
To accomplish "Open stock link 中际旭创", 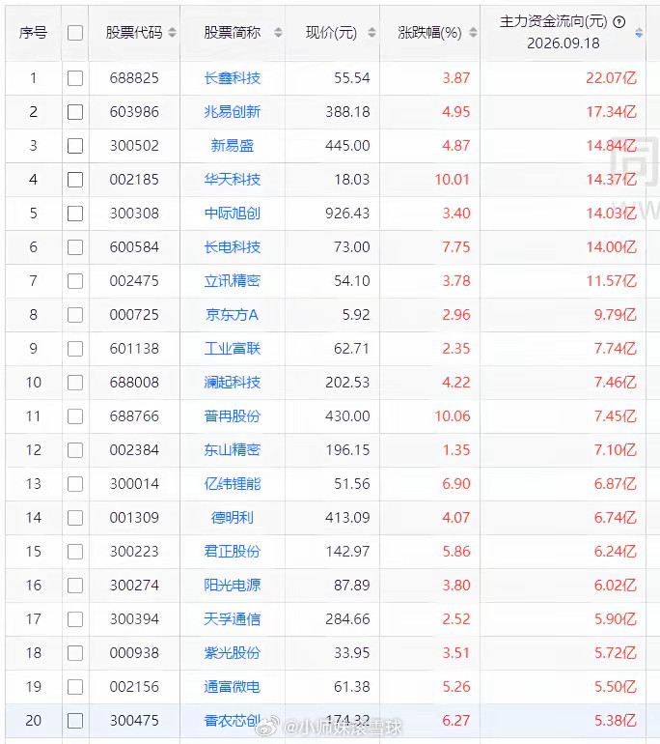I will coord(233,214).
